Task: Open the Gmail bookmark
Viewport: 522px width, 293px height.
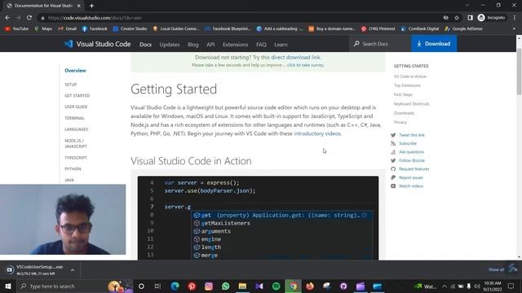Action: (x=67, y=29)
